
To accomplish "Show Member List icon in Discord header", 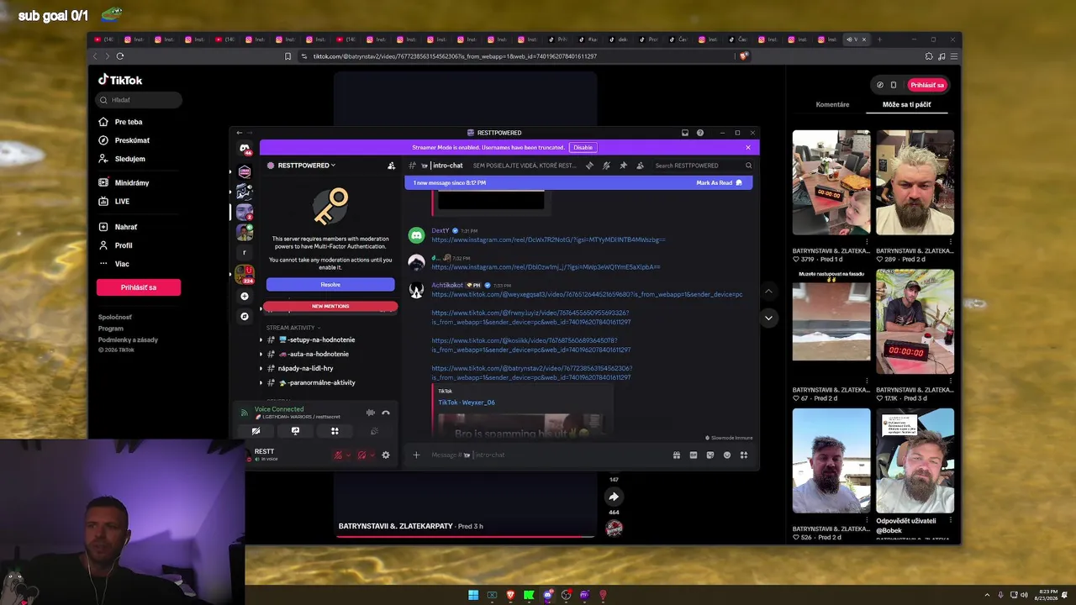I will tap(640, 166).
